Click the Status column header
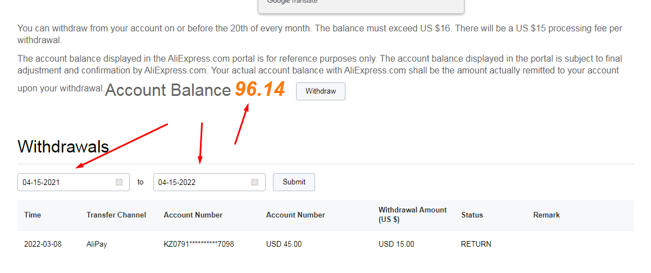The width and height of the screenshot is (651, 273). pos(472,215)
